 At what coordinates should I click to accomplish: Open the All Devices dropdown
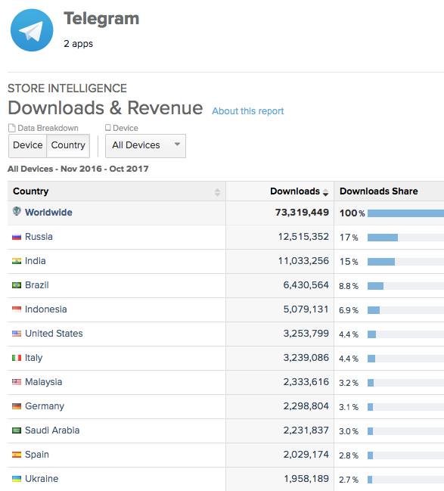pyautogui.click(x=145, y=145)
